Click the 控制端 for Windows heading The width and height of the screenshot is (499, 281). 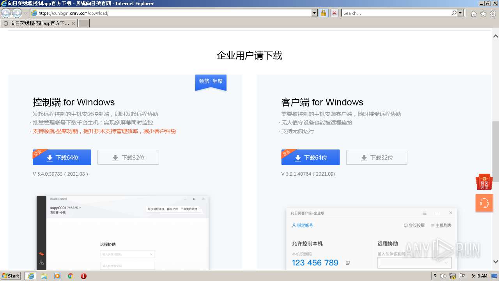(x=74, y=102)
